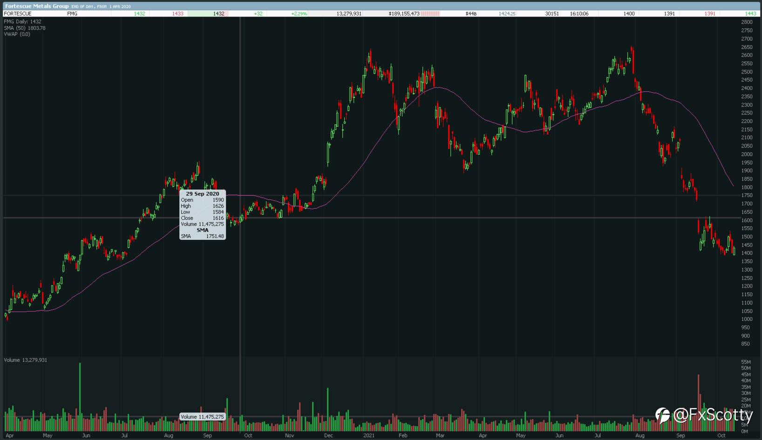The width and height of the screenshot is (762, 440).
Task: Select the Open 1590 row in the tooltip
Action: click(202, 200)
